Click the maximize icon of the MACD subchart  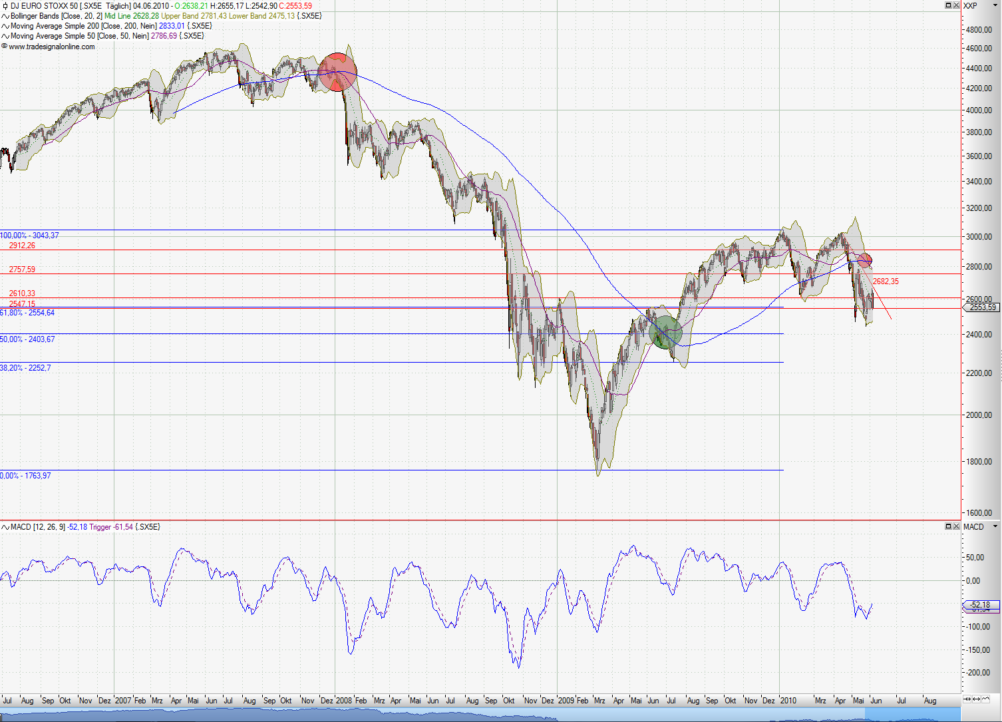click(949, 526)
